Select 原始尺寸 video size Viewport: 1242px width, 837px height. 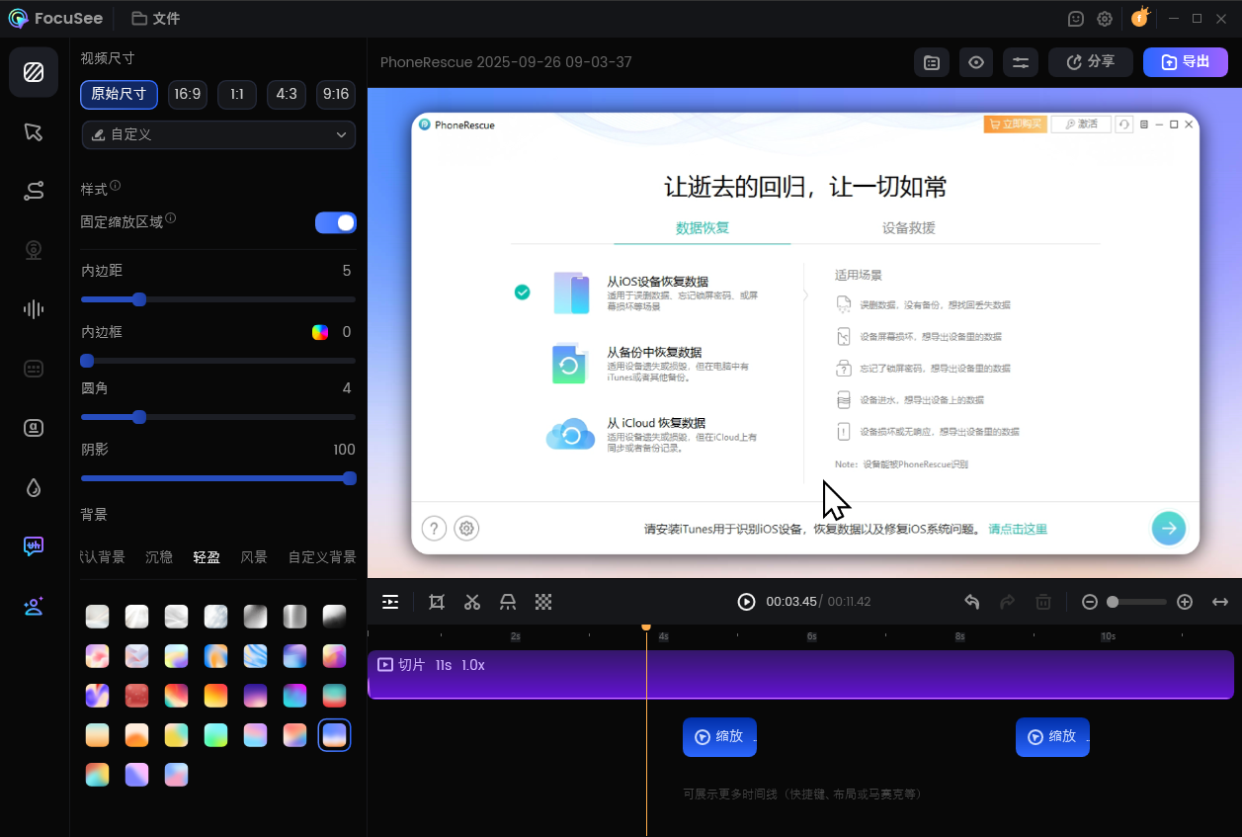pos(119,95)
